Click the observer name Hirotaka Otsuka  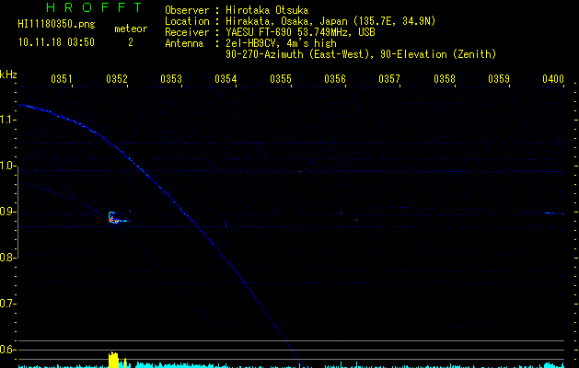(x=267, y=10)
